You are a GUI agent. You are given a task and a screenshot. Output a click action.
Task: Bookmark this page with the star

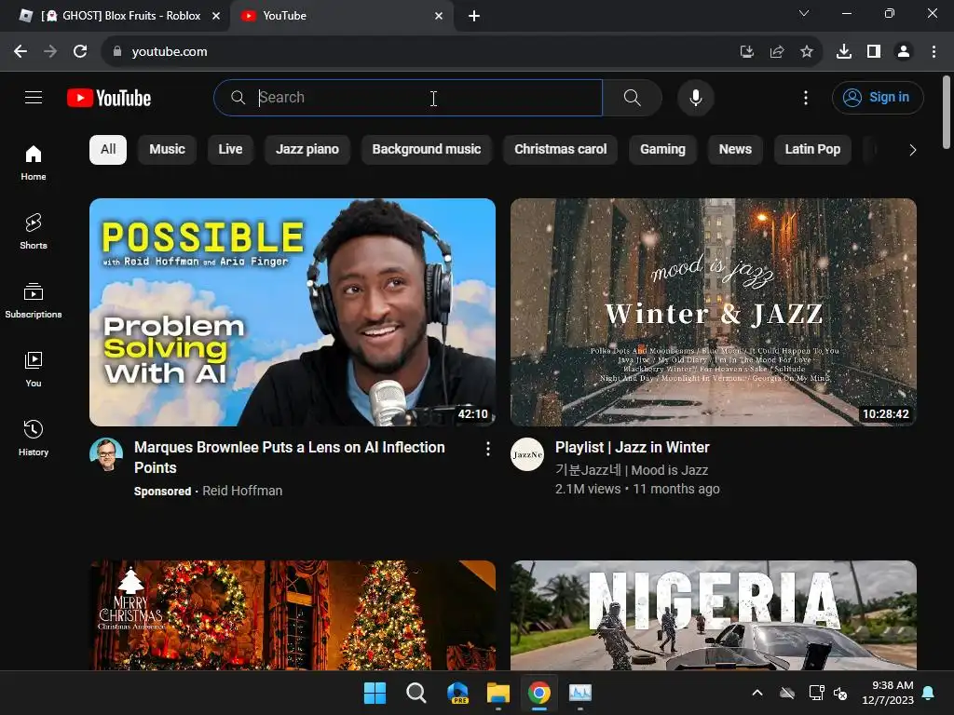click(x=806, y=52)
